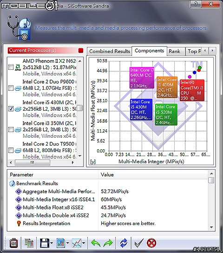Click processor list scroll down arrow
The width and height of the screenshot is (223, 253).
click(x=80, y=156)
